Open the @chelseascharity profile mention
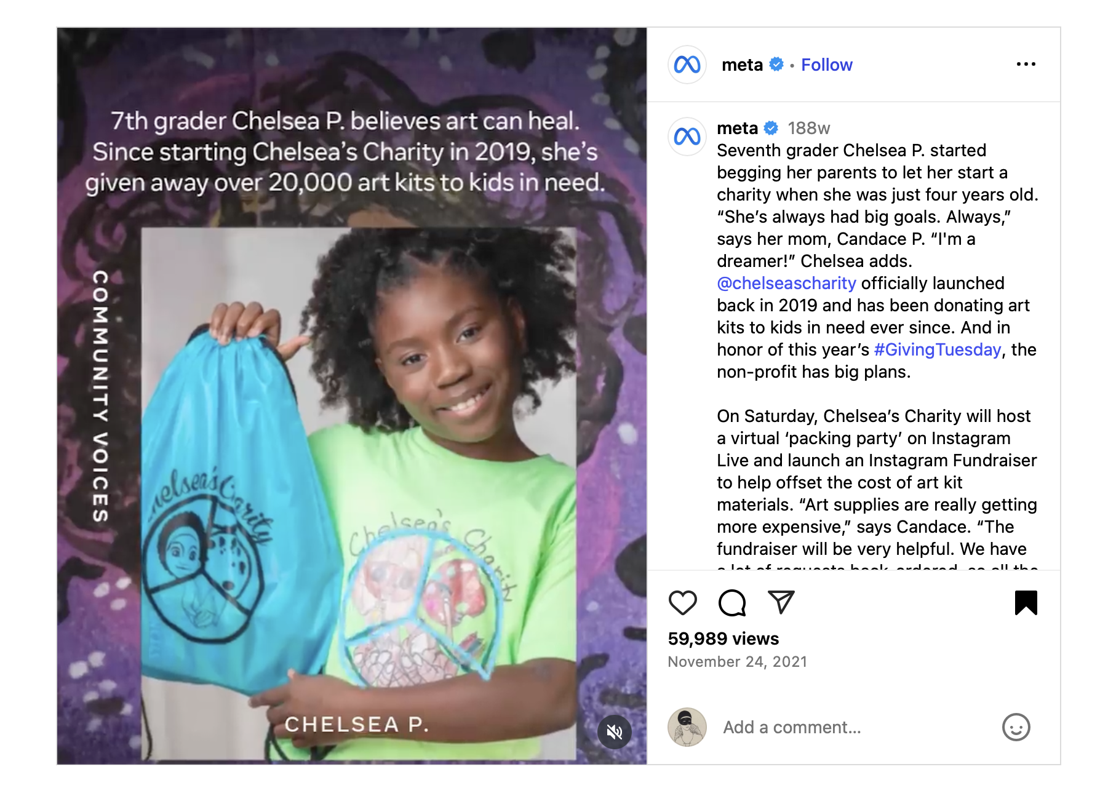This screenshot has height=812, width=1116. point(786,283)
